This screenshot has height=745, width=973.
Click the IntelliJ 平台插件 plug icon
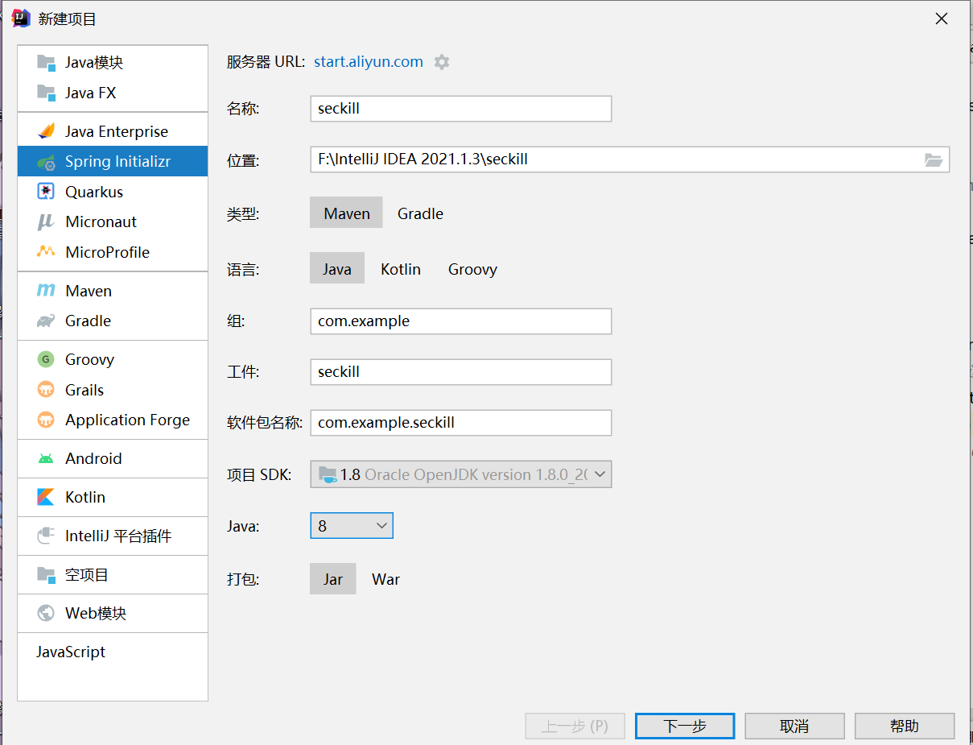pos(46,536)
